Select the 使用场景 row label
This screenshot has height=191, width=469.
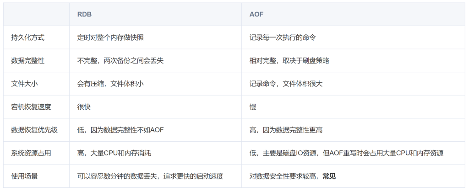24,176
